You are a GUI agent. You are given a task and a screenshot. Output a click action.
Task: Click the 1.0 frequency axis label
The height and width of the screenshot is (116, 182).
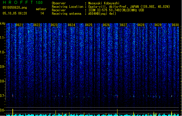click(x=3, y=52)
